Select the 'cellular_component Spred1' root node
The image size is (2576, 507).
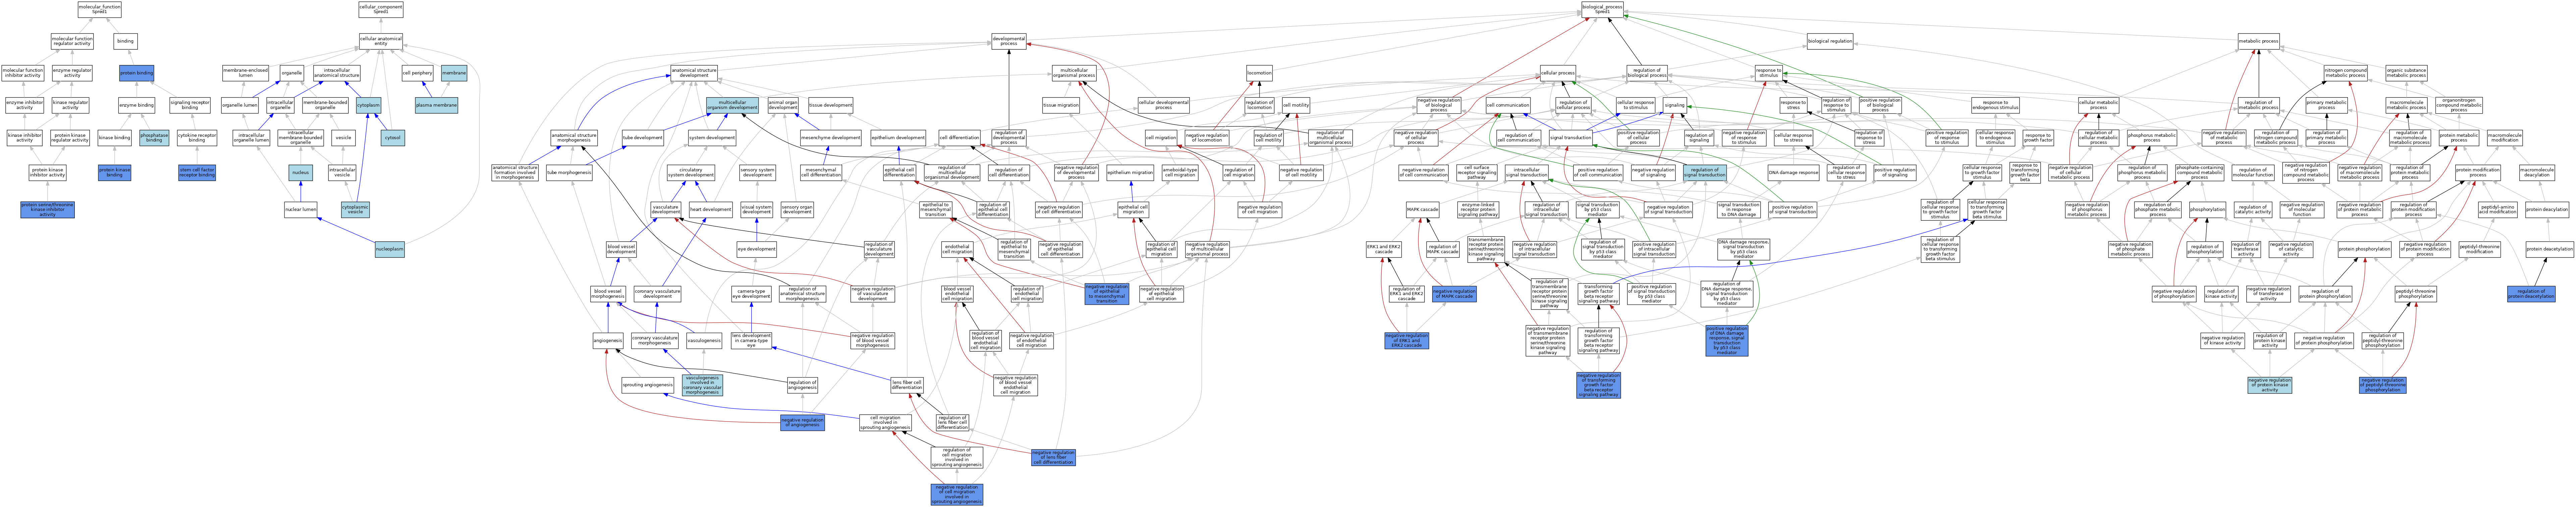coord(381,9)
